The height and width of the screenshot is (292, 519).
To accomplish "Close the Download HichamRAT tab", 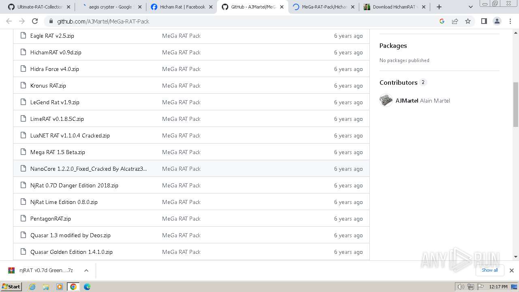I will tap(424, 7).
